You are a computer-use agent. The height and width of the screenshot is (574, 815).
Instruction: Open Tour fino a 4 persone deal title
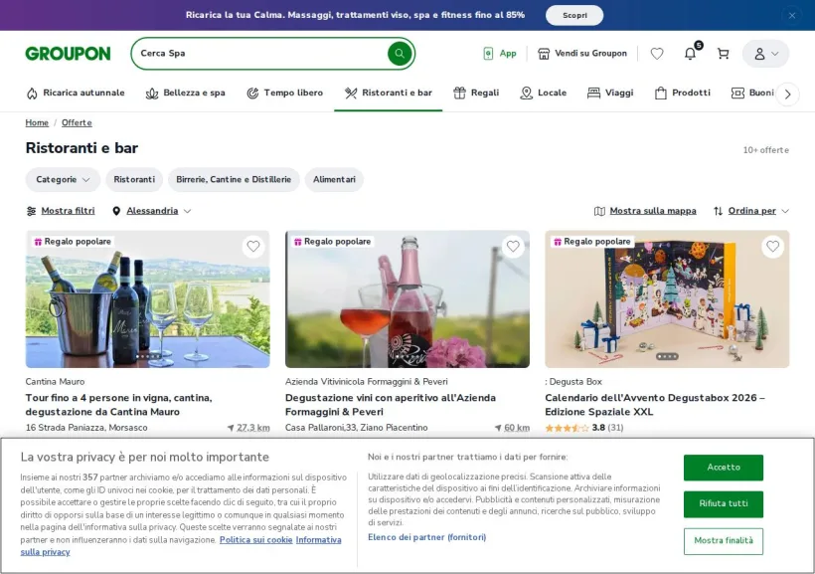click(x=118, y=404)
